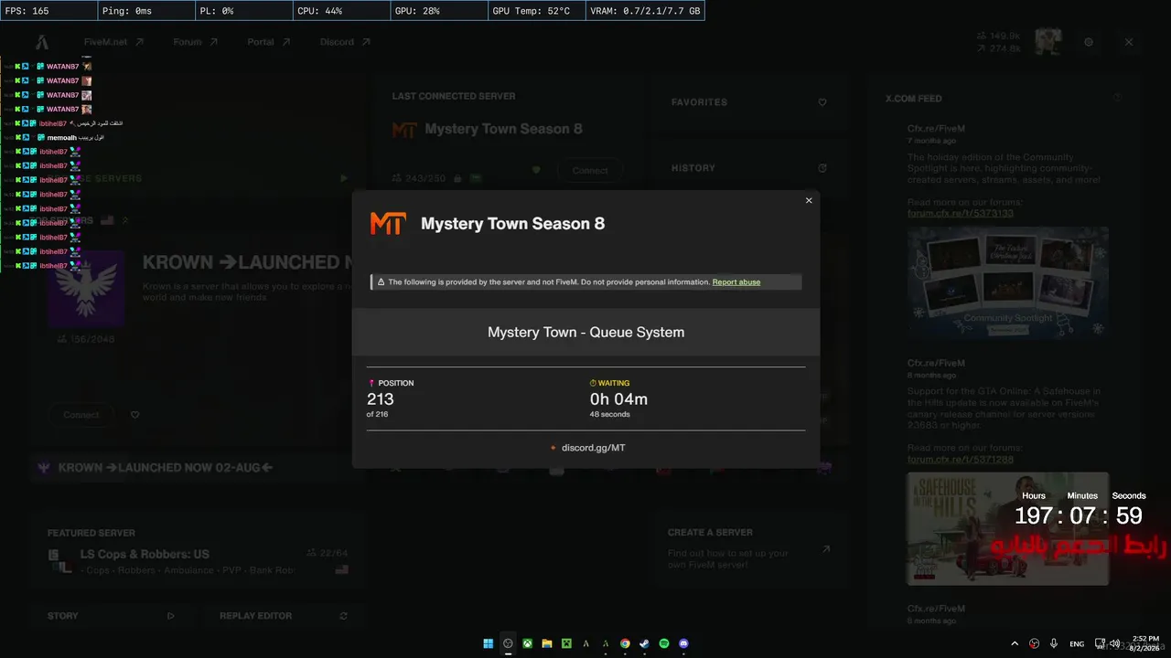The height and width of the screenshot is (658, 1171).
Task: Open Google Chrome from taskbar
Action: tap(626, 643)
